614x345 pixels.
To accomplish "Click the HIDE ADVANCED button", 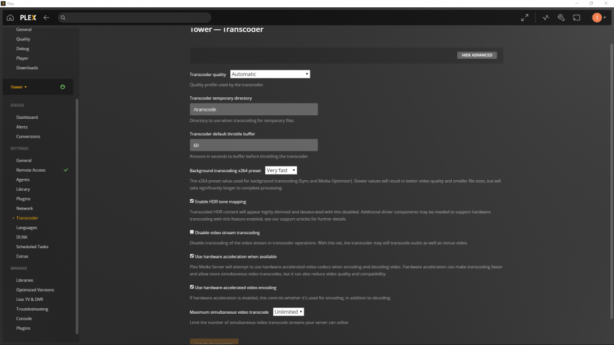I will [x=477, y=55].
